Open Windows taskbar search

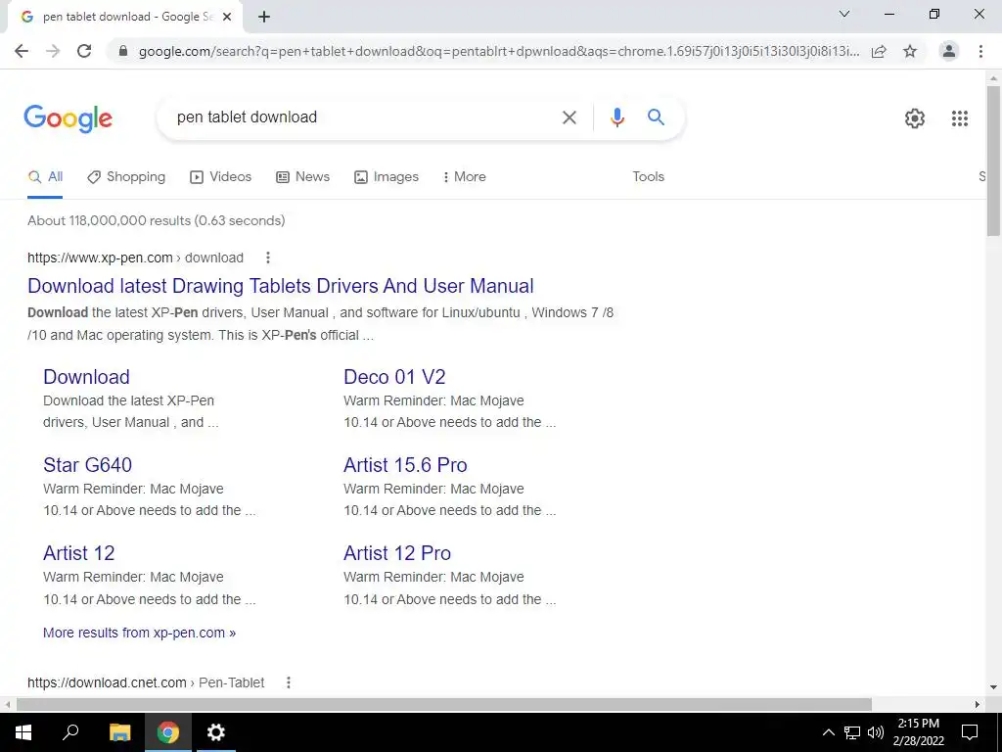pos(70,732)
